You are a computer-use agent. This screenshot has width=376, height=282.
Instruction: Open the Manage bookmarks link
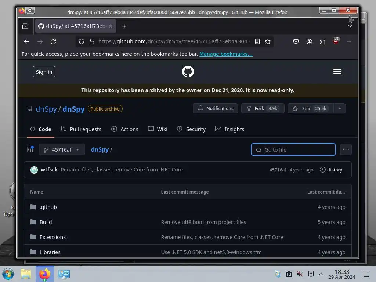tap(226, 54)
